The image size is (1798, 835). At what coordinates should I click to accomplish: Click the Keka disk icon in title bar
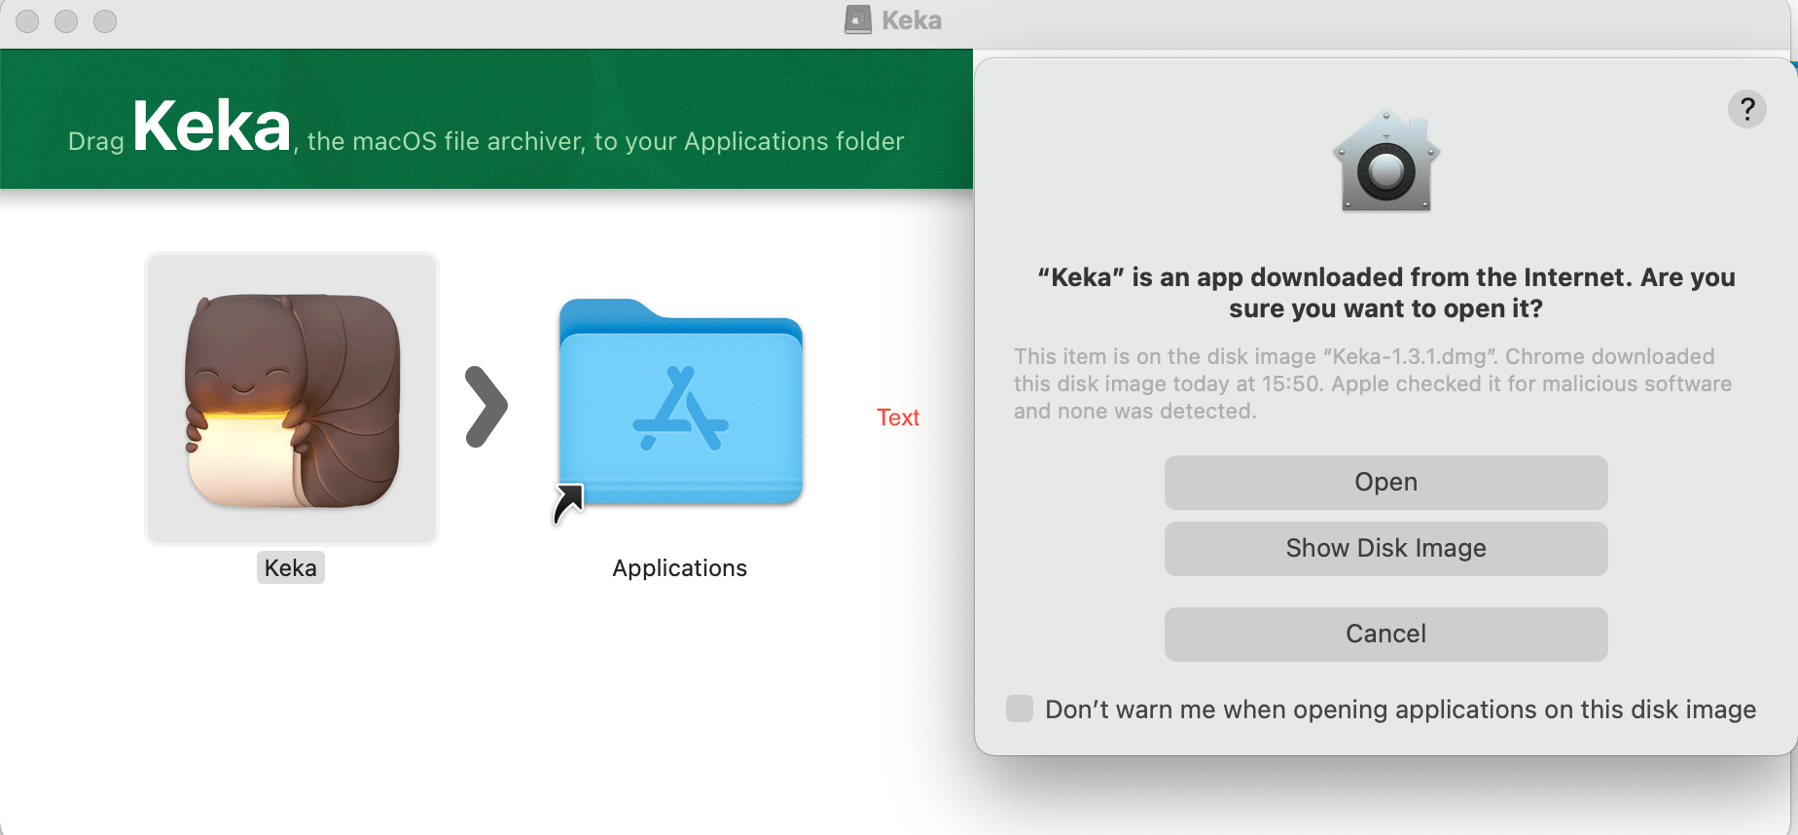[857, 20]
